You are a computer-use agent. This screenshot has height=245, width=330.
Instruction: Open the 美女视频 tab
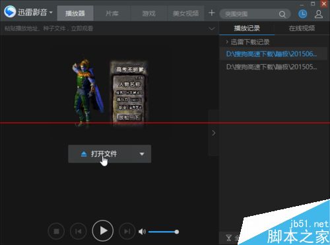tap(186, 13)
